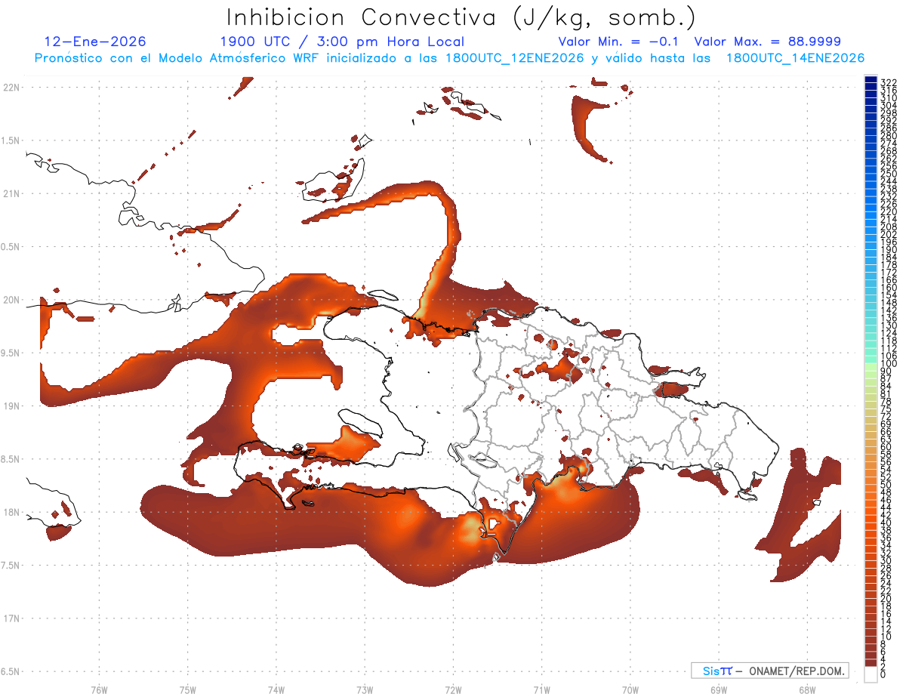Click the '19N' latitude label

tap(11, 406)
